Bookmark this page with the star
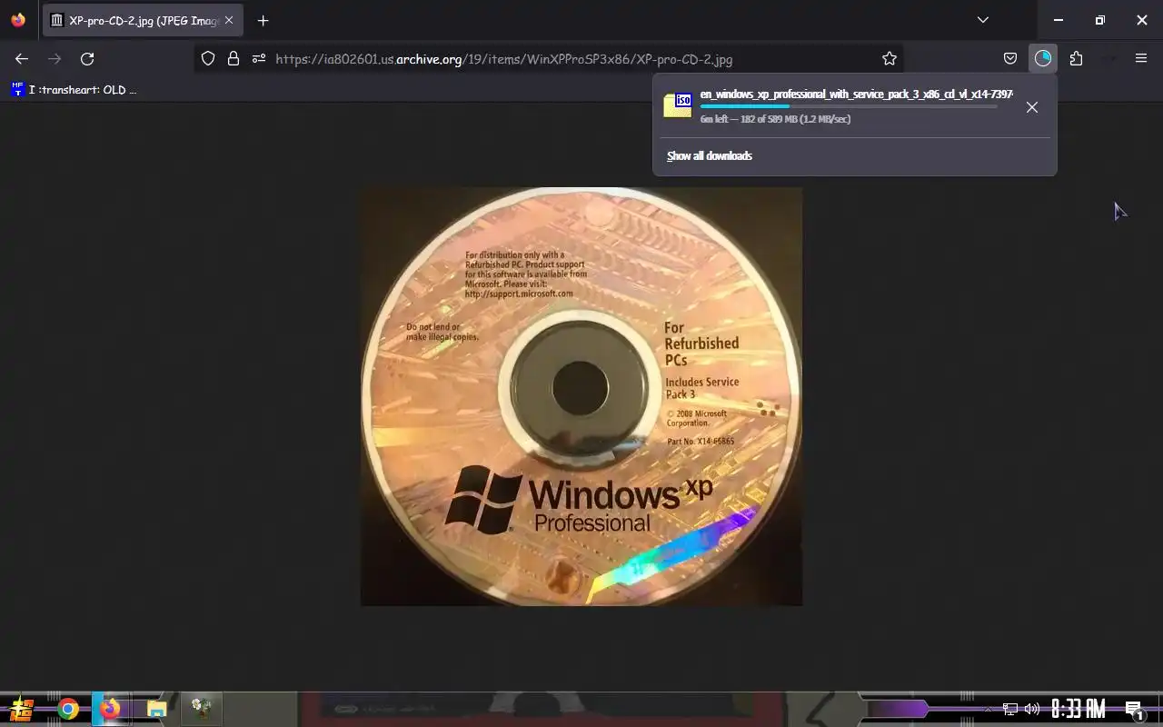The image size is (1163, 727). (x=890, y=58)
